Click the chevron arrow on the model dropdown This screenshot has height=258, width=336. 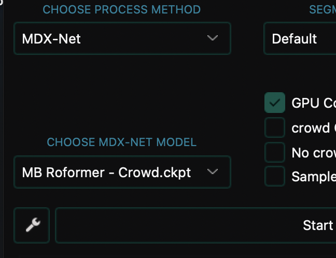tap(212, 172)
